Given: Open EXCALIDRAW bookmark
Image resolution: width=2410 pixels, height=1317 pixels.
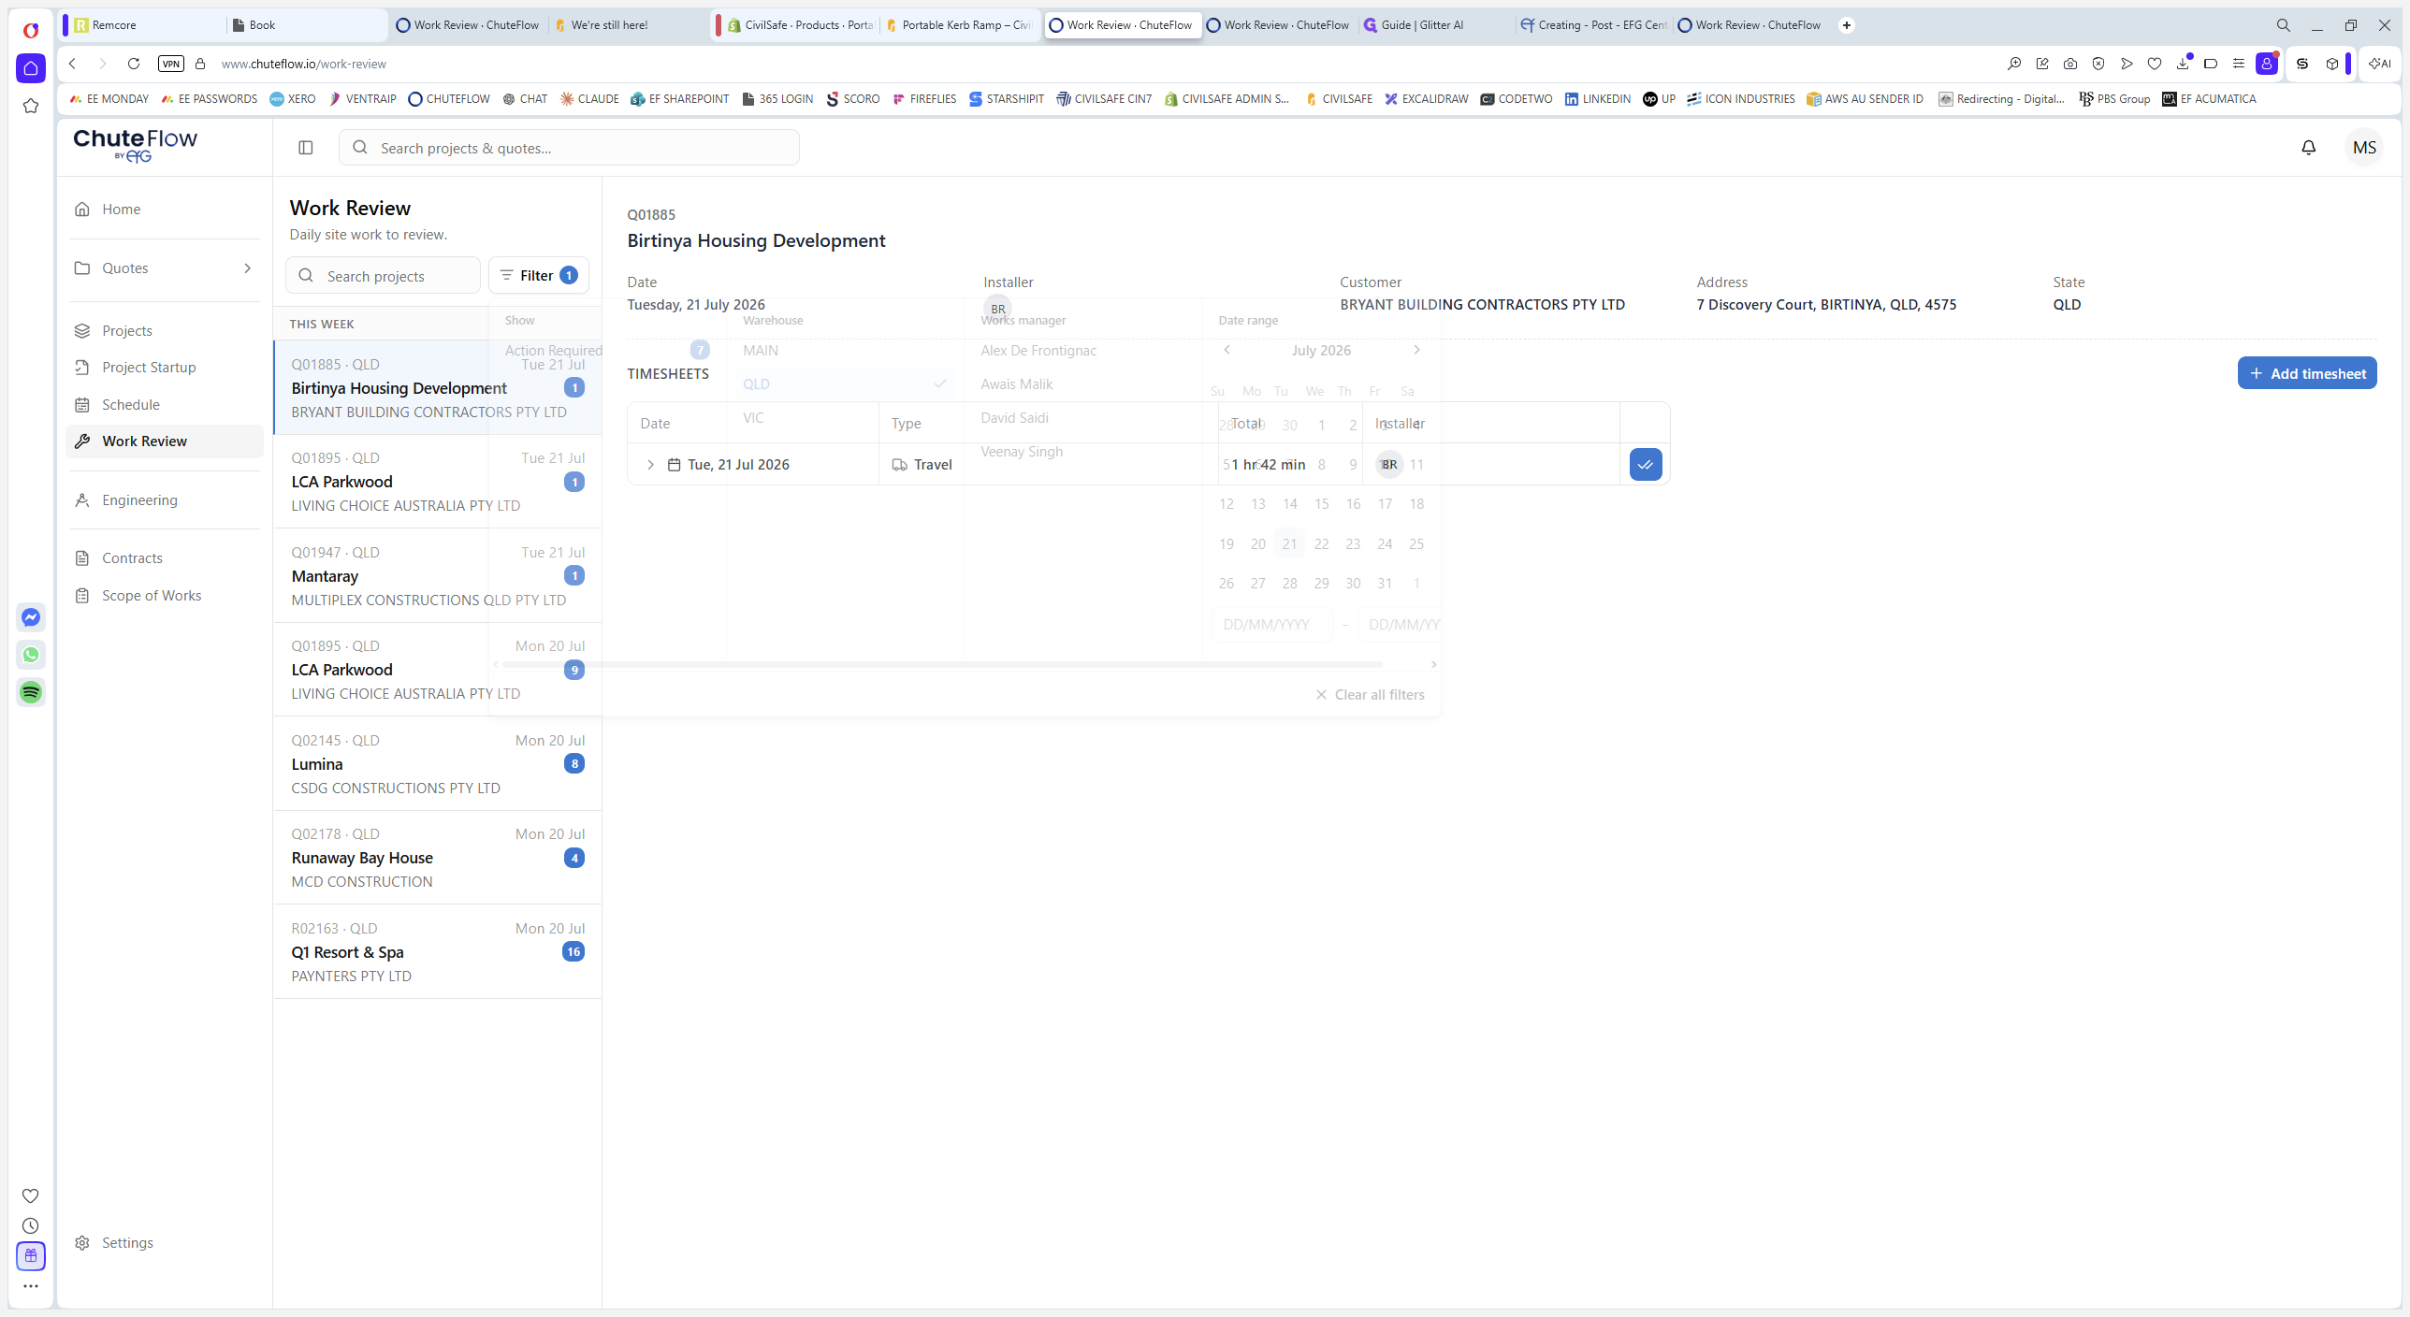Looking at the screenshot, I should [x=1426, y=99].
